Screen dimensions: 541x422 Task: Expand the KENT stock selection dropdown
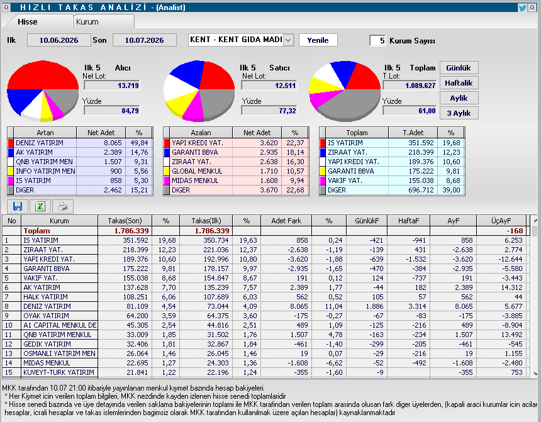(289, 40)
